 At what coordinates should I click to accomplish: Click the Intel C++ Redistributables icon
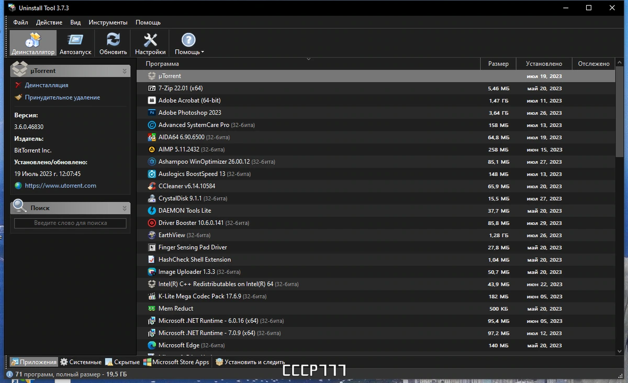coord(152,284)
